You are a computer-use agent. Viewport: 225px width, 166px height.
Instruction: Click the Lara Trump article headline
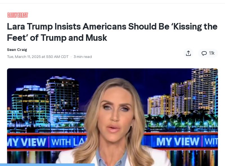coord(112,32)
